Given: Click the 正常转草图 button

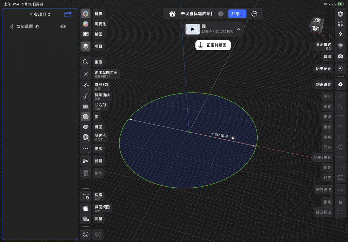Looking at the screenshot, I should (213, 45).
